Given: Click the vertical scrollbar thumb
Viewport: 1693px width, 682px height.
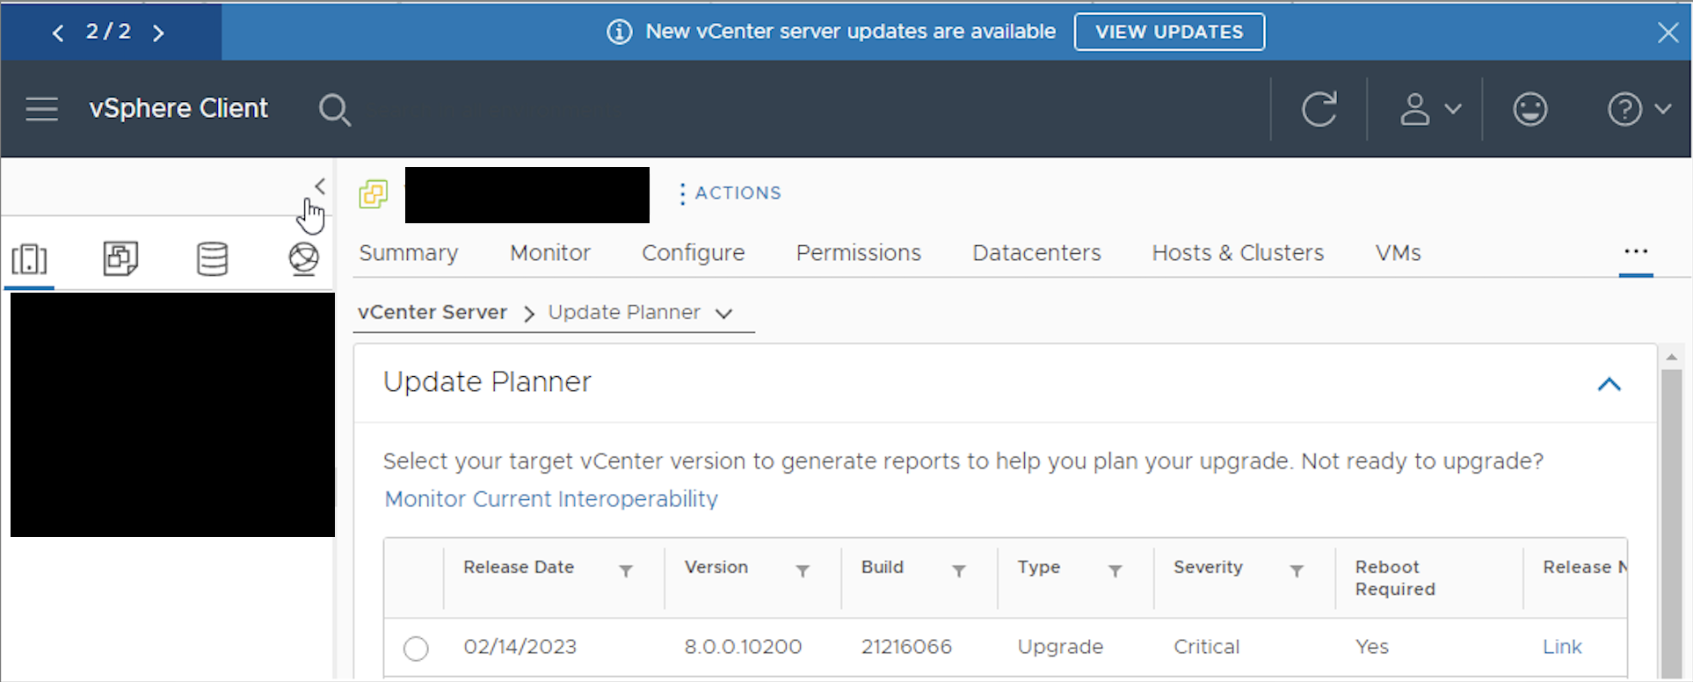Looking at the screenshot, I should click(x=1671, y=522).
